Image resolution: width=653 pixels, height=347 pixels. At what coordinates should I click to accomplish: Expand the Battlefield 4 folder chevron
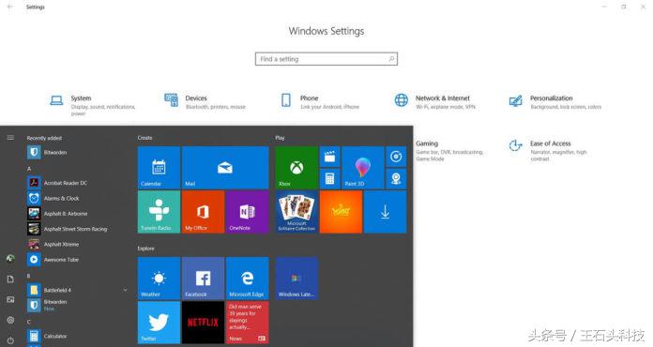click(x=125, y=290)
